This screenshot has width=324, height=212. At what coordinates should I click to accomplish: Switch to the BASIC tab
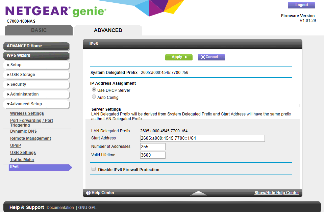click(39, 30)
